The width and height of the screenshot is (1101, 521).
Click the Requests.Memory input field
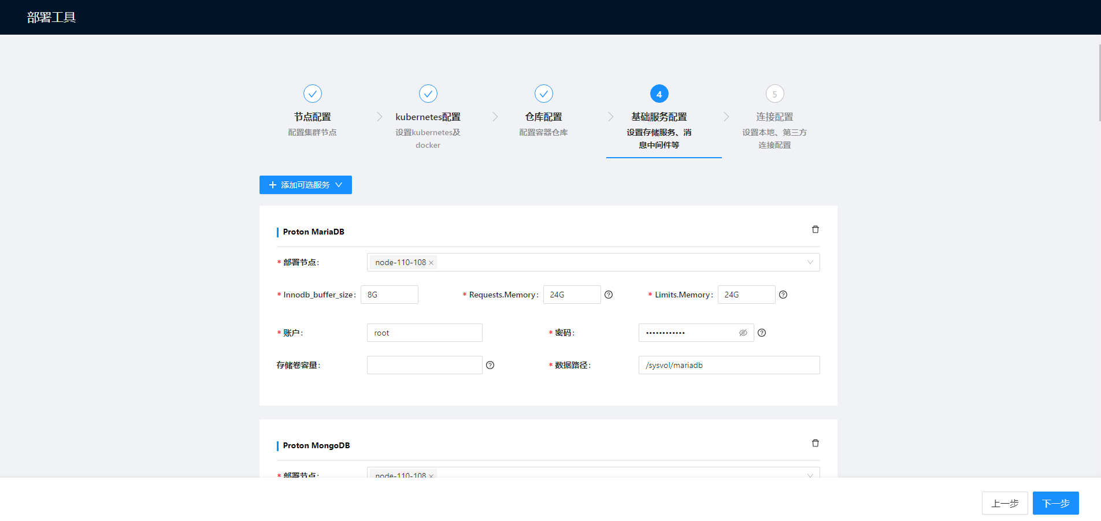[x=572, y=295]
